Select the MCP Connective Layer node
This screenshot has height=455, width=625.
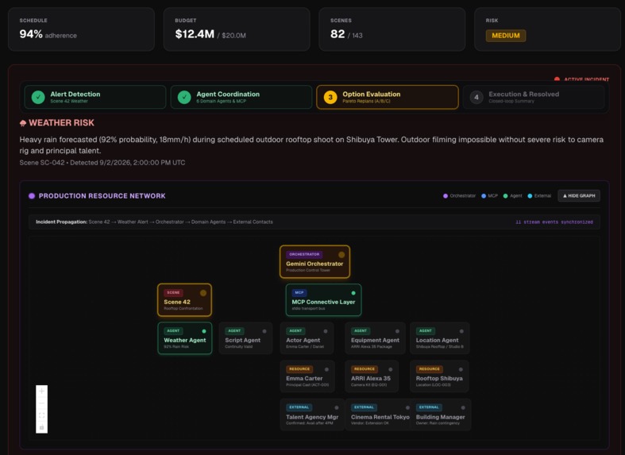(324, 300)
